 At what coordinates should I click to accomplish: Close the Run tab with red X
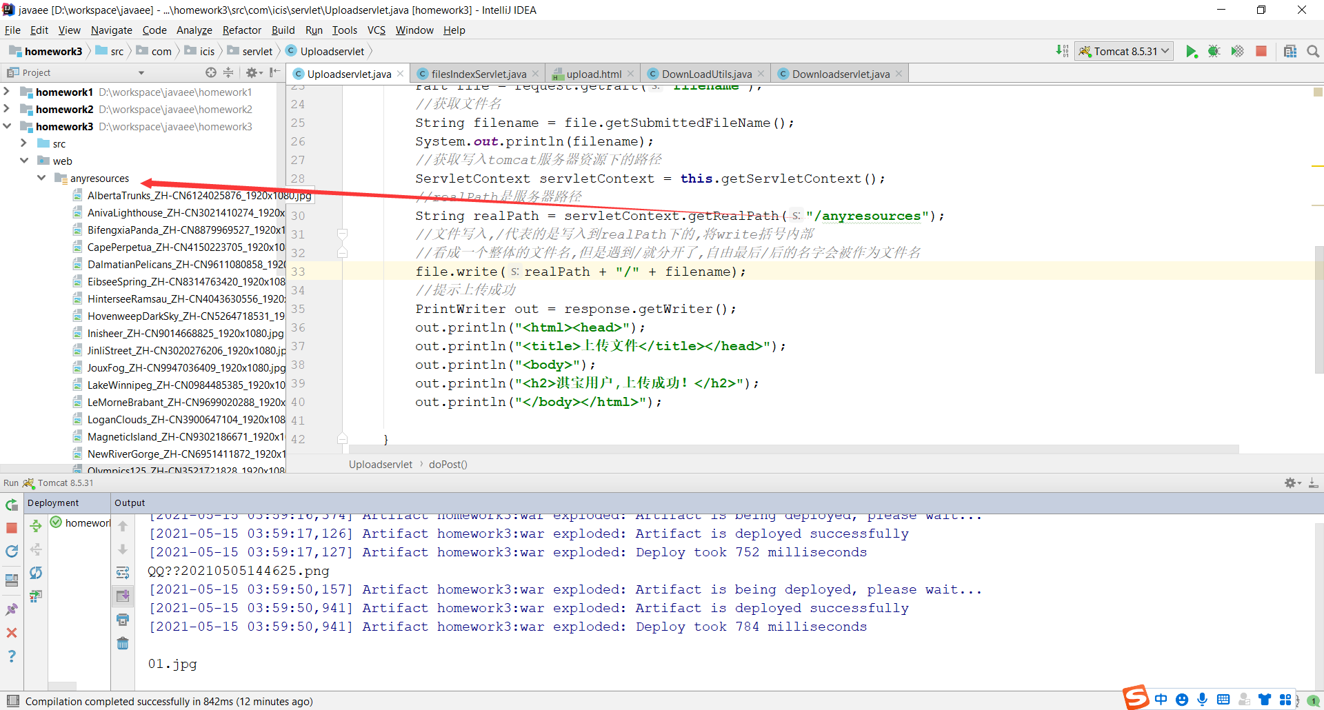[12, 633]
